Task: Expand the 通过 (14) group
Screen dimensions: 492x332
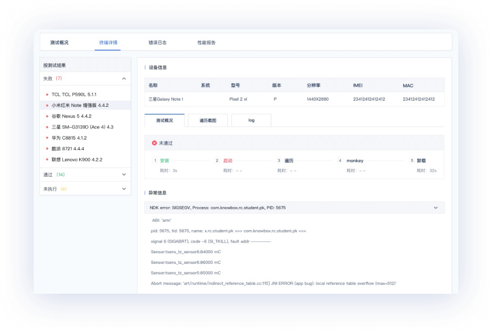Action: point(124,174)
